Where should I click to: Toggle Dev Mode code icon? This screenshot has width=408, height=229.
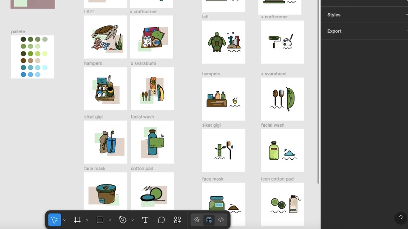(x=221, y=220)
